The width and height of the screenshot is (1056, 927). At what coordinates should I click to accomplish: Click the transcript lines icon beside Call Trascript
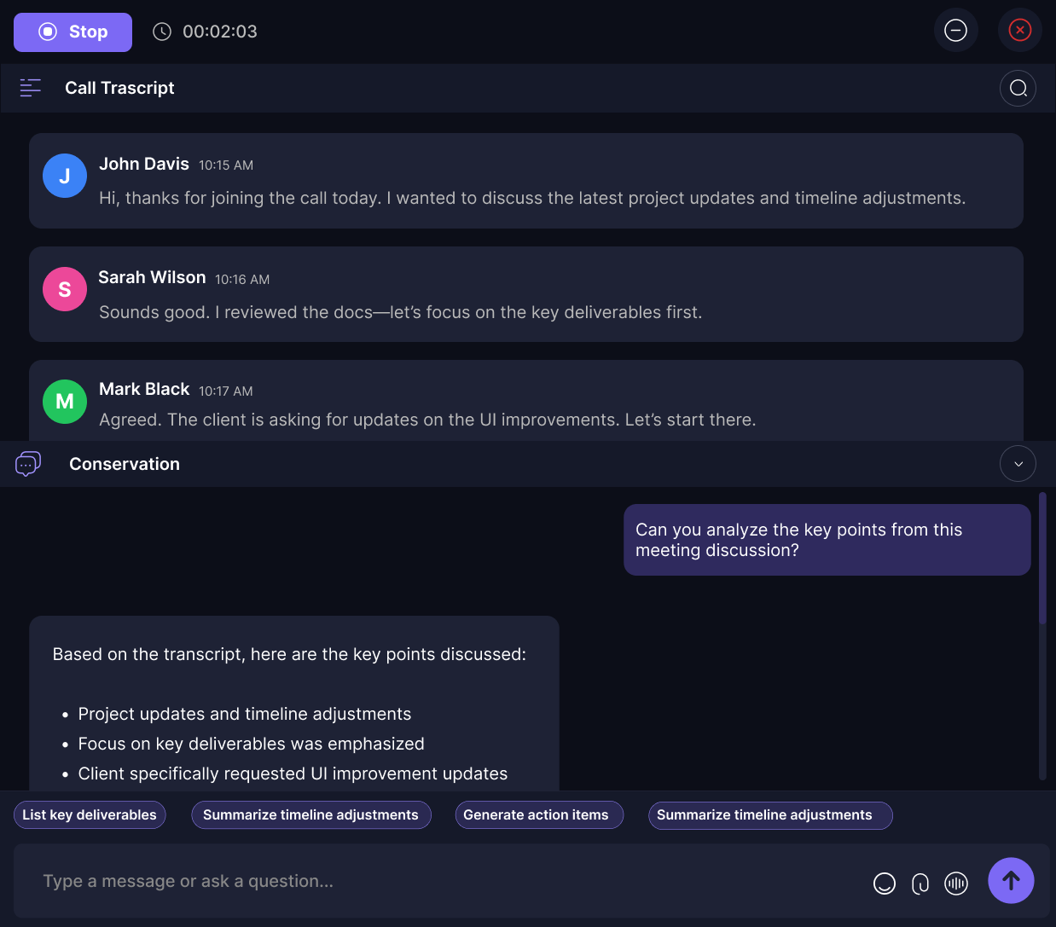(31, 88)
